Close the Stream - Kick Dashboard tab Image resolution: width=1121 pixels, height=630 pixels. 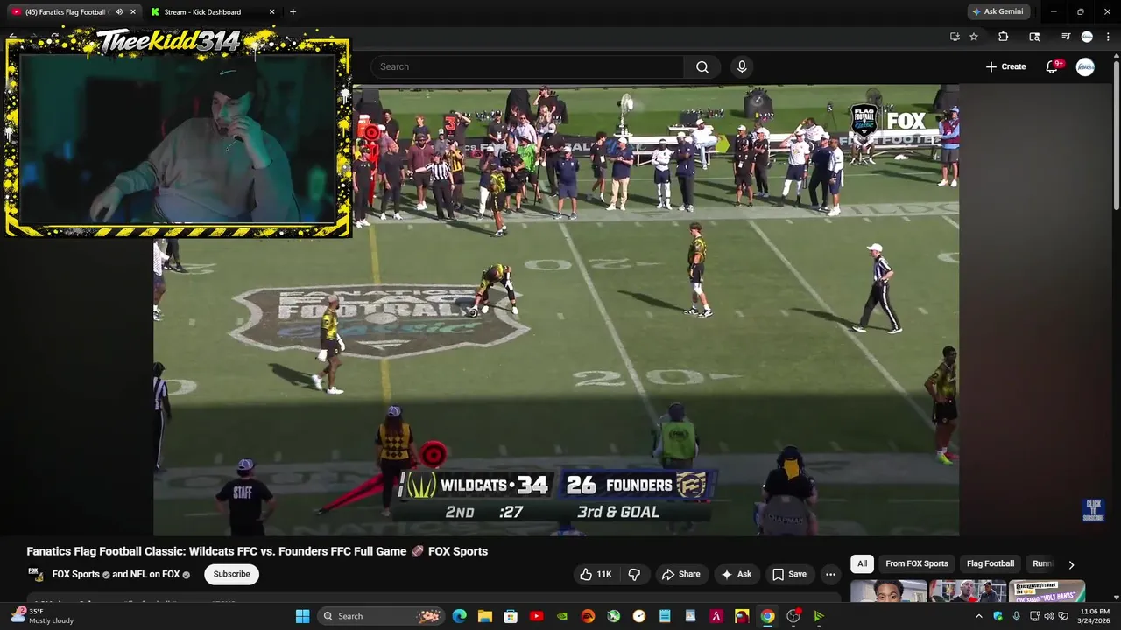(271, 12)
